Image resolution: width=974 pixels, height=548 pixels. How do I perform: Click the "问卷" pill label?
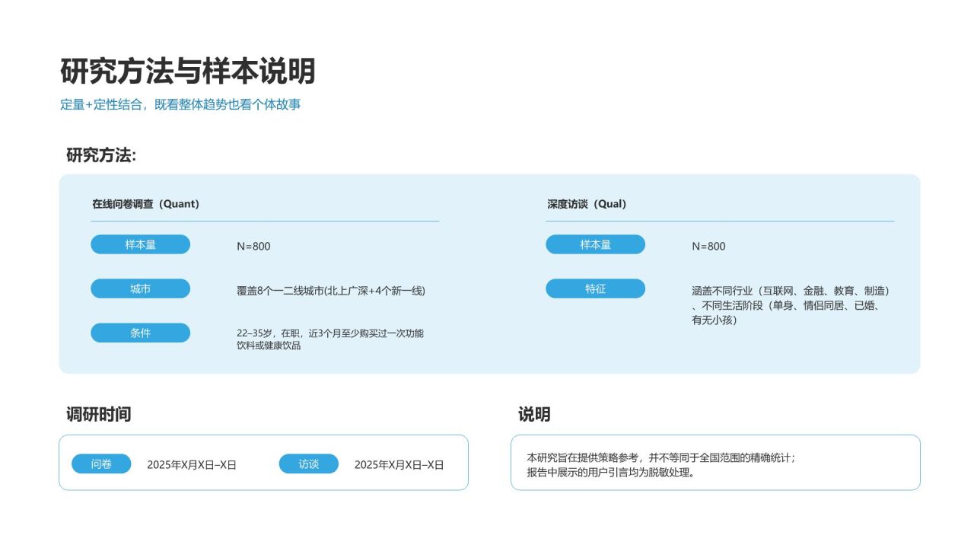point(102,464)
